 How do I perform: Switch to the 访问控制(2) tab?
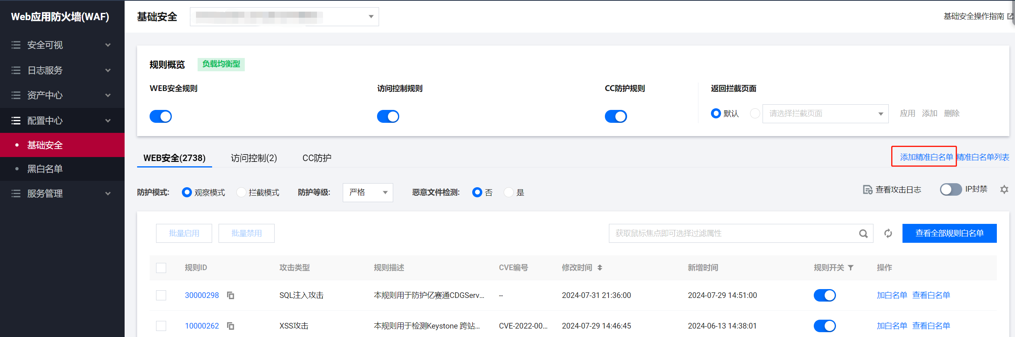point(254,158)
